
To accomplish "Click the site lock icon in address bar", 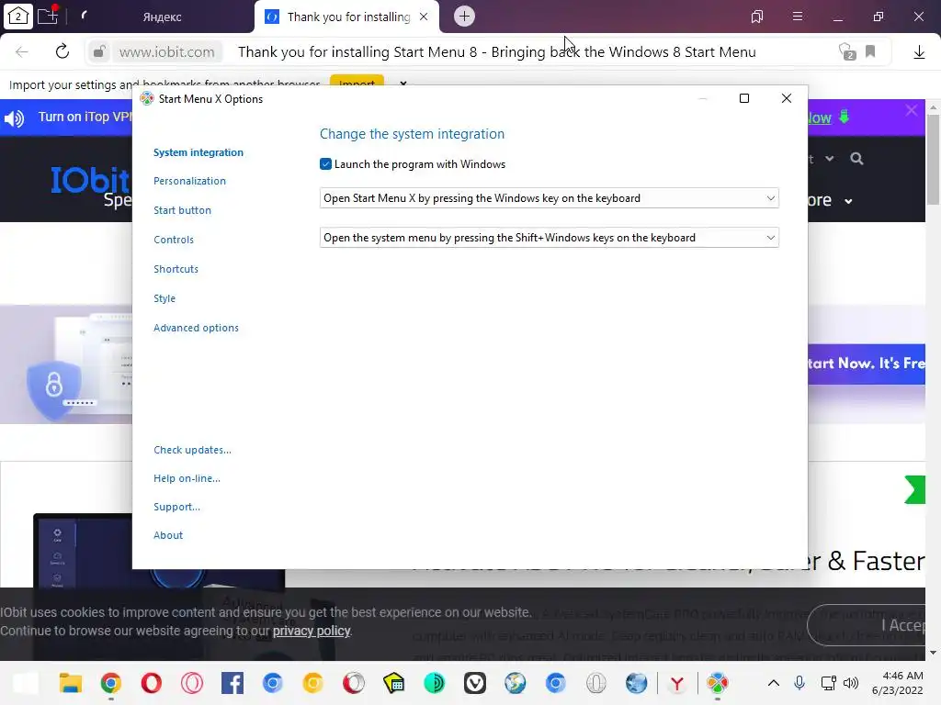I will [x=99, y=51].
